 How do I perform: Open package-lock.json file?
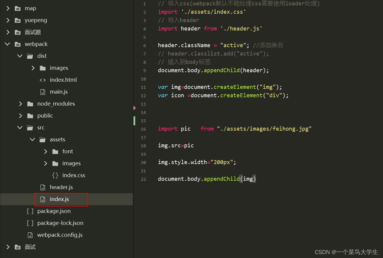click(60, 223)
